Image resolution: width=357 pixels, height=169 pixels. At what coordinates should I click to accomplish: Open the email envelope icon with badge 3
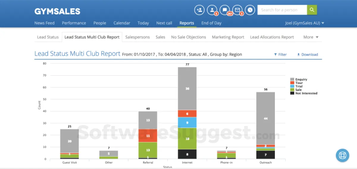click(237, 10)
